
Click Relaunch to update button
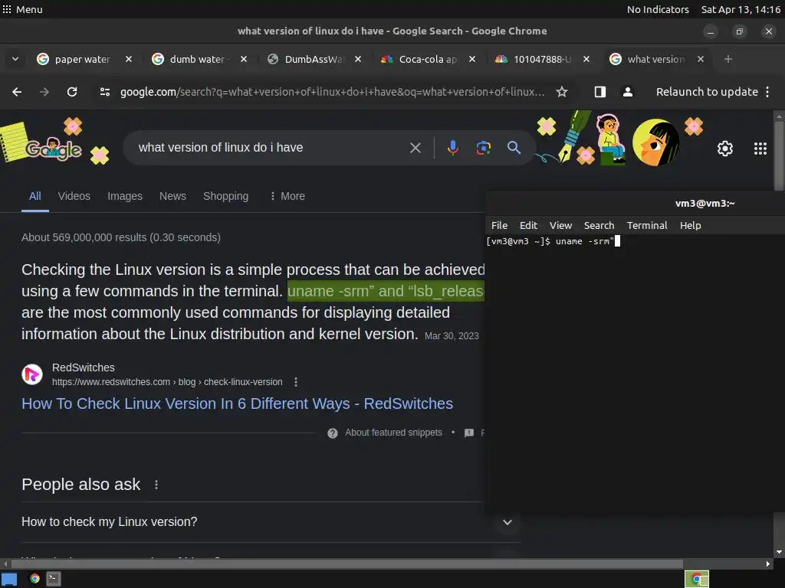[x=707, y=92]
